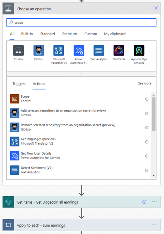Screen dimensions: 164x234
Task: Collapse the connectors list chevron
Action: [81, 74]
